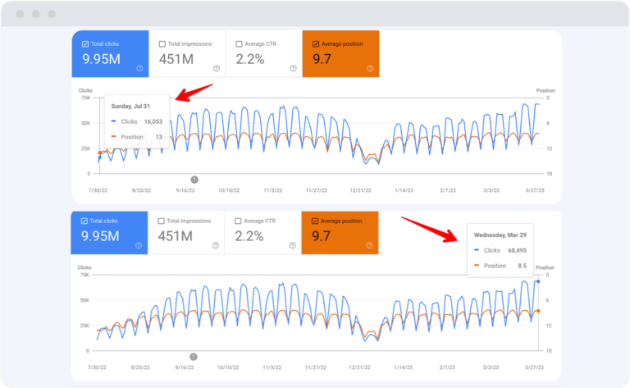Image resolution: width=630 pixels, height=388 pixels.
Task: Select the 2.2% Average CTR card in top chart
Action: point(263,55)
